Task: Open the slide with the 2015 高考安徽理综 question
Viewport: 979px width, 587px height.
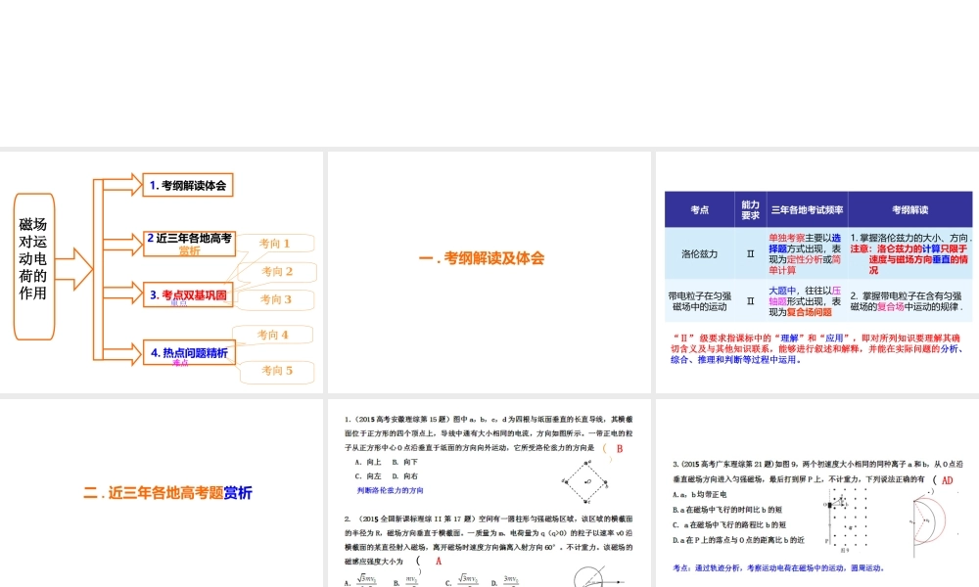Action: click(489, 493)
